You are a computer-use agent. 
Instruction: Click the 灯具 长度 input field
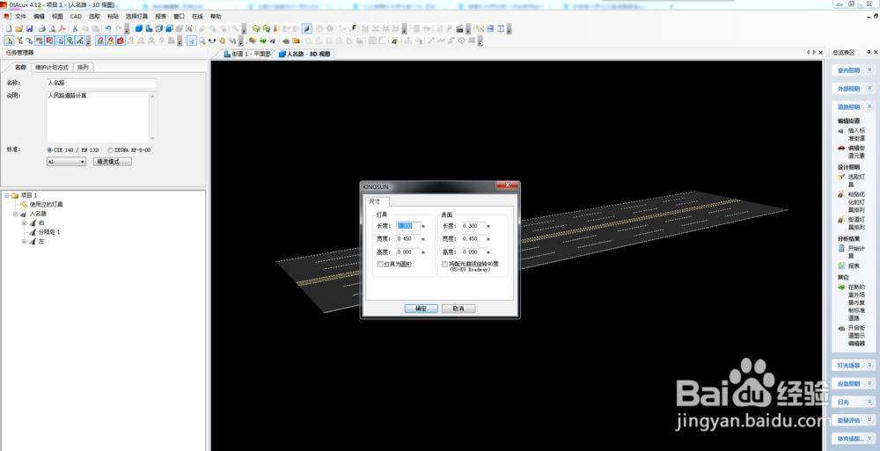pyautogui.click(x=408, y=226)
